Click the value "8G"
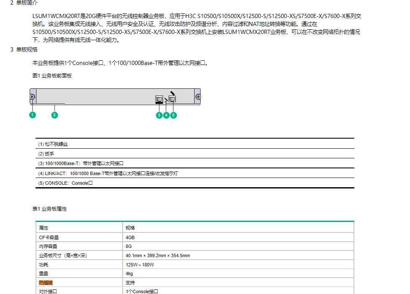This screenshot has height=294, width=410. coord(129,246)
